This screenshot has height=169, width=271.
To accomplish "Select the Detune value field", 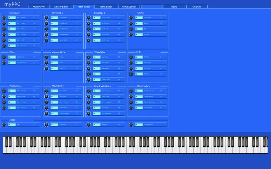I will tap(139, 23).
